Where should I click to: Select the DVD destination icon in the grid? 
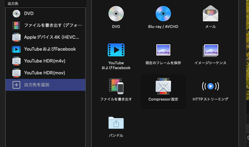[116, 14]
